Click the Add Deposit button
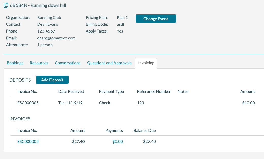 coord(52,80)
